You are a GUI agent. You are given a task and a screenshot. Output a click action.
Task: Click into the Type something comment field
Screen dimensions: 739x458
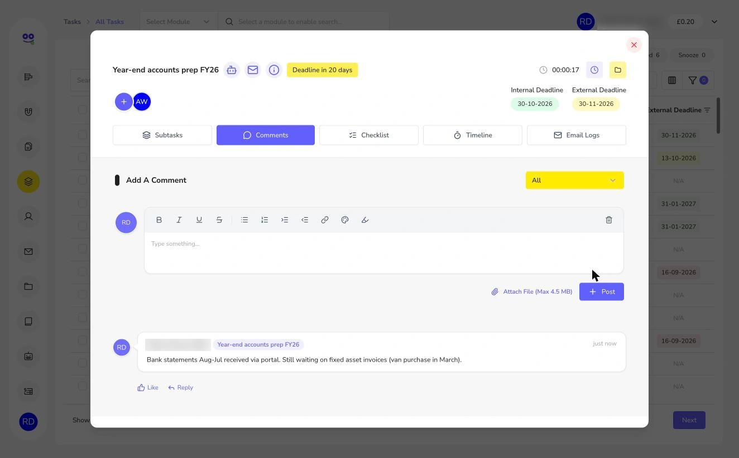pos(384,252)
